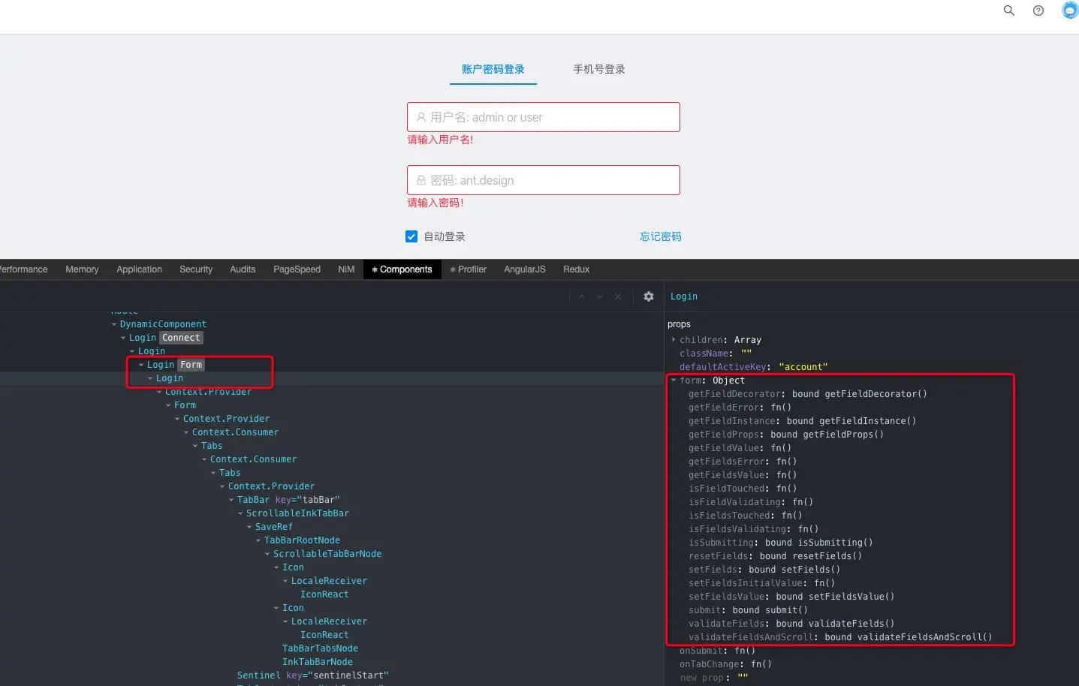Open the Profiler devtools tab
This screenshot has width=1079, height=686.
pos(469,269)
